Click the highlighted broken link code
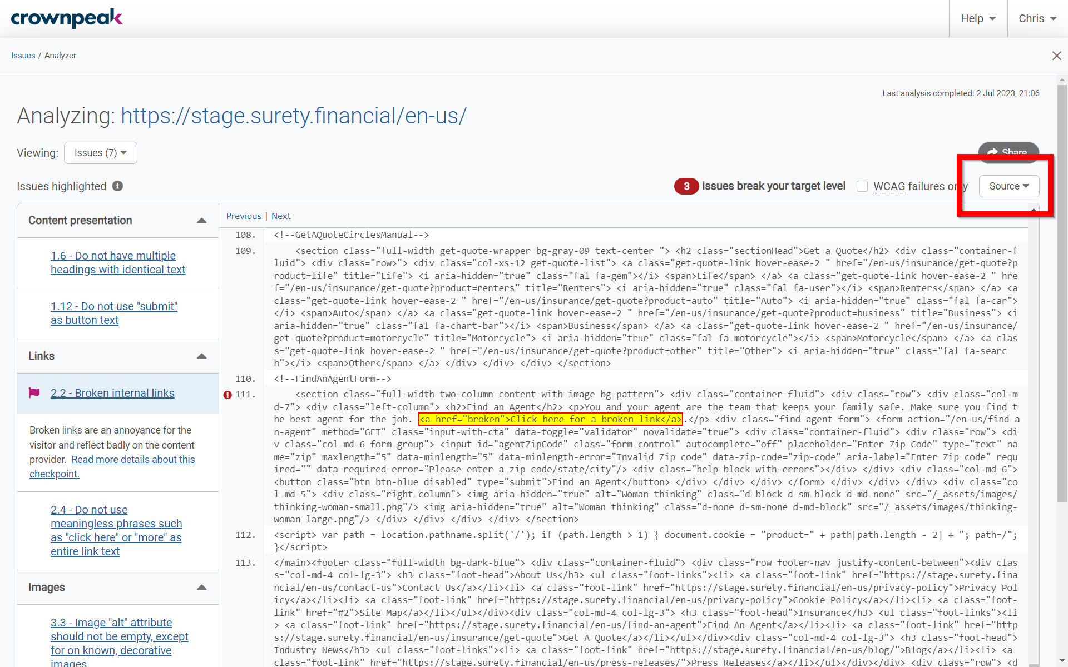1068x667 pixels. (x=551, y=420)
